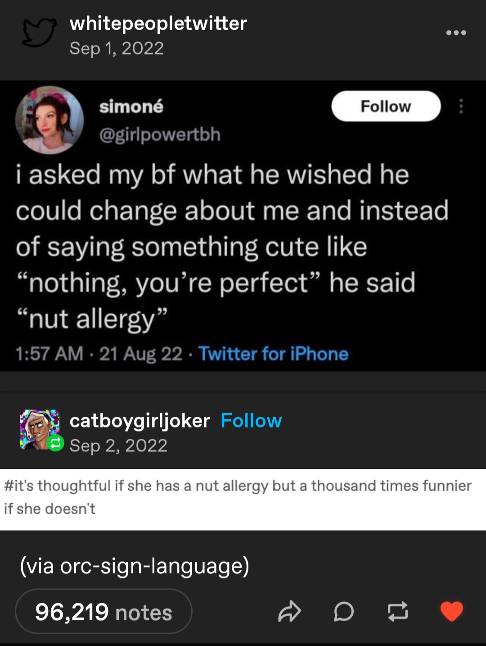Screen dimensions: 486x646
Task: View the 96,219 notes
Action: tap(103, 612)
